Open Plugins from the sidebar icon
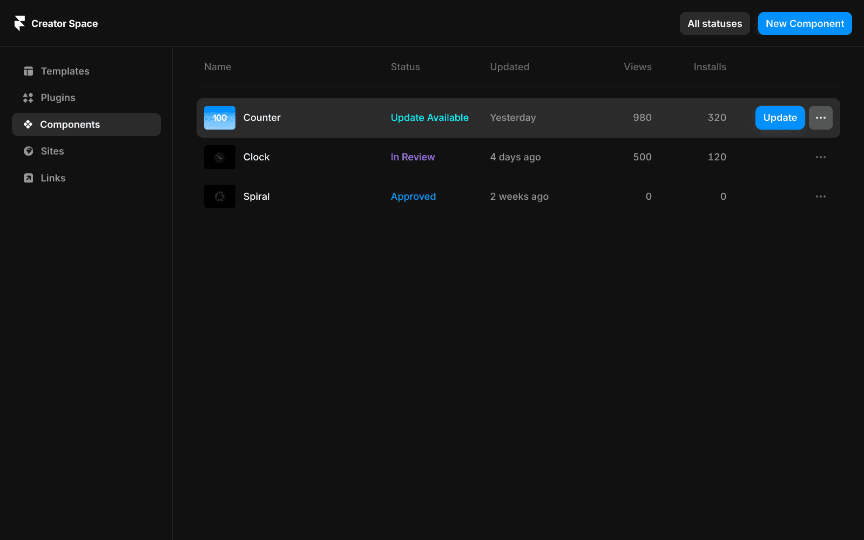Screen dimensions: 864x540 (x=28, y=97)
